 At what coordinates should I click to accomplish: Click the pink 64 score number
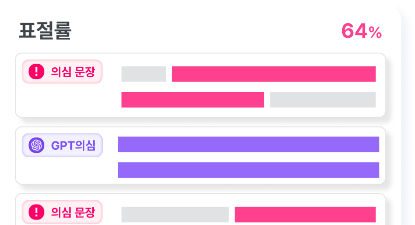(x=355, y=31)
